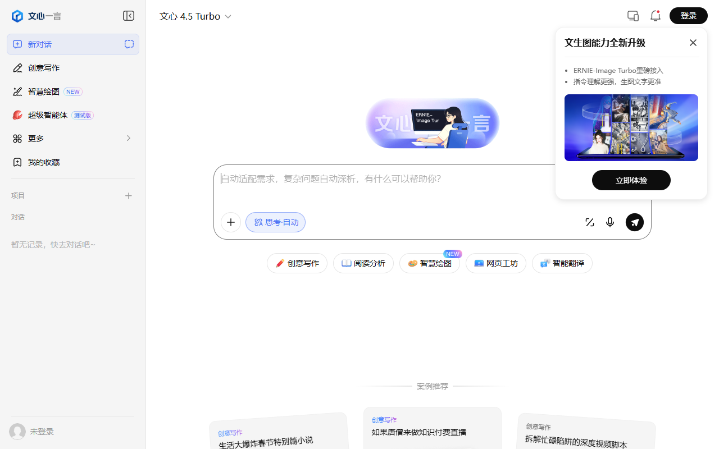The height and width of the screenshot is (449, 719).
Task: Toggle the image generation mode icon
Action: coord(589,222)
